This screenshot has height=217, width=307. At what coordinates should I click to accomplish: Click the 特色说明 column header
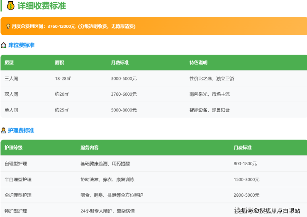click(198, 63)
